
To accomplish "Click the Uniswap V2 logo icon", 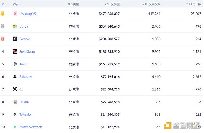I will pos(15,14).
